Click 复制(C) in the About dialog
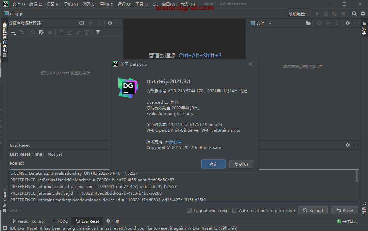 (x=241, y=164)
